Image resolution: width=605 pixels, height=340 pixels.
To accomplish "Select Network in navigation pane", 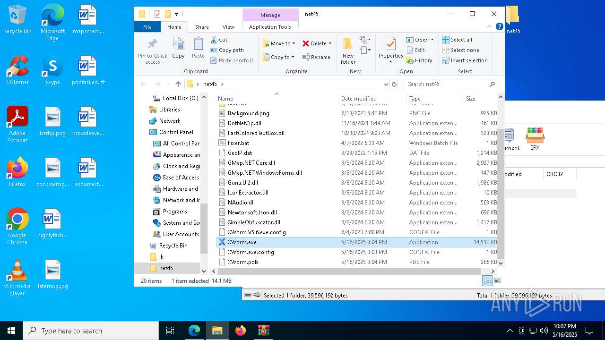I will (165, 121).
